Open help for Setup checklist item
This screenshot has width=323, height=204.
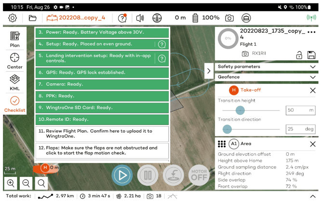[162, 44]
